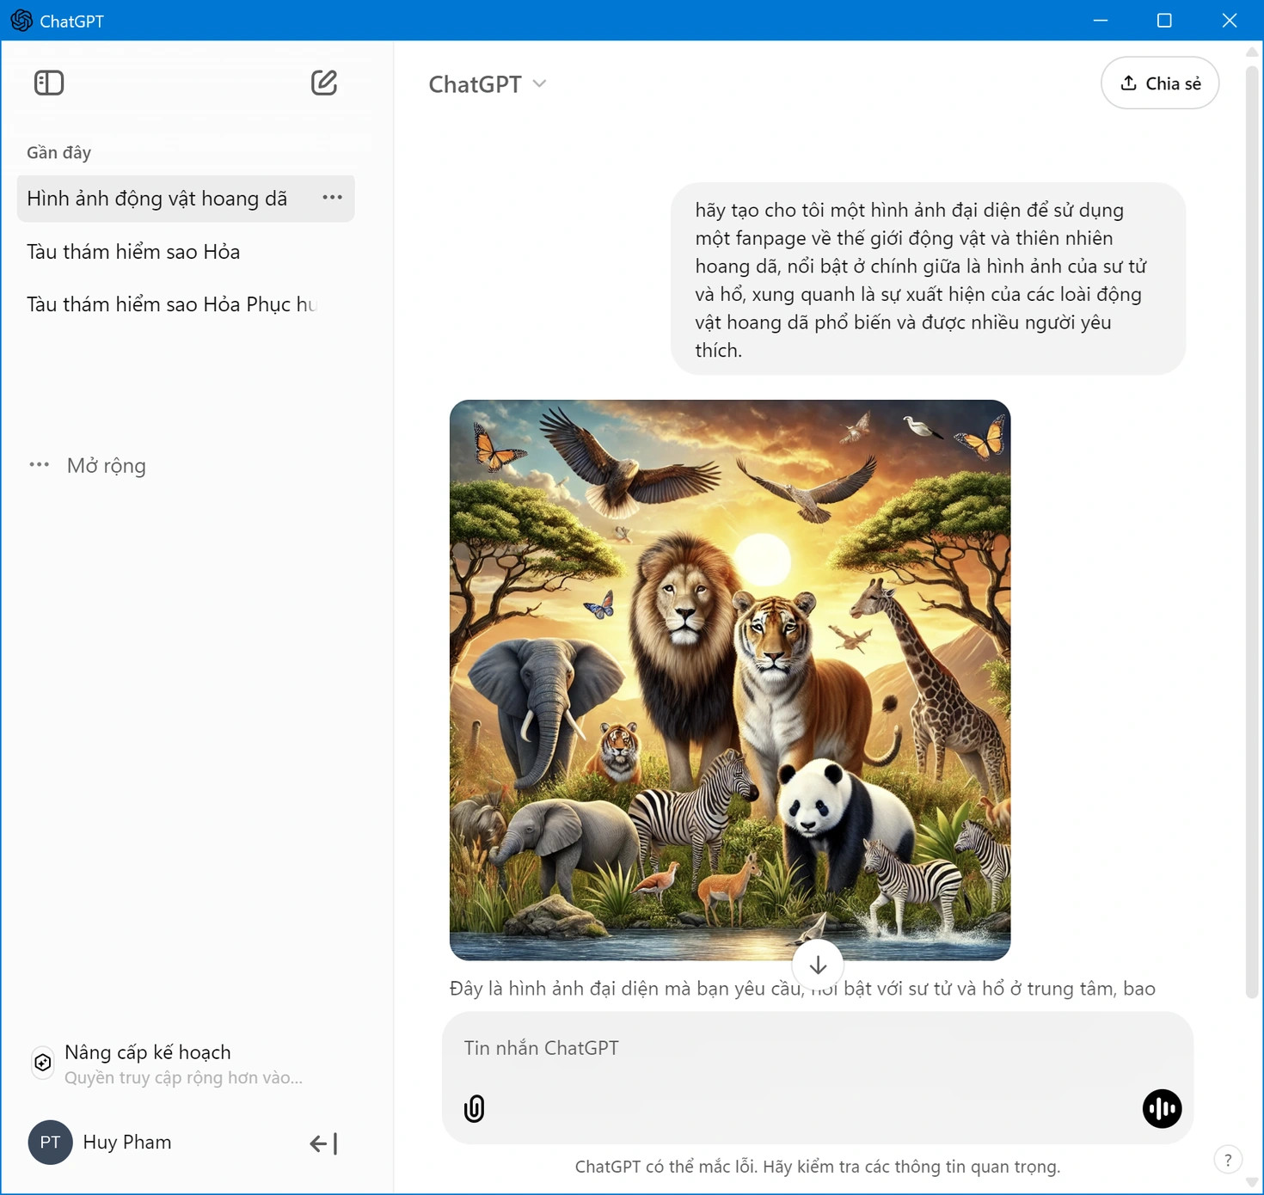The image size is (1264, 1195).
Task: Toggle the sidebar panel icon
Action: click(x=49, y=83)
